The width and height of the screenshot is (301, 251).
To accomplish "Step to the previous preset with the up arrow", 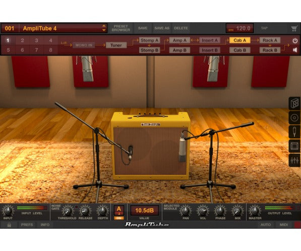I will pos(104,26).
